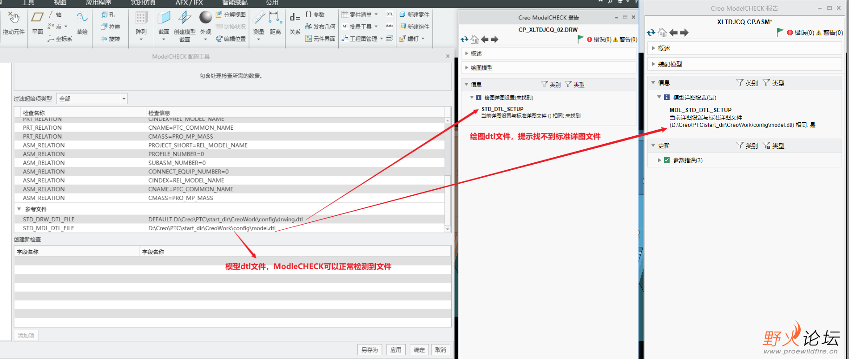This screenshot has height=359, width=849.
Task: Click the 外观 appearance sphere icon
Action: (205, 18)
